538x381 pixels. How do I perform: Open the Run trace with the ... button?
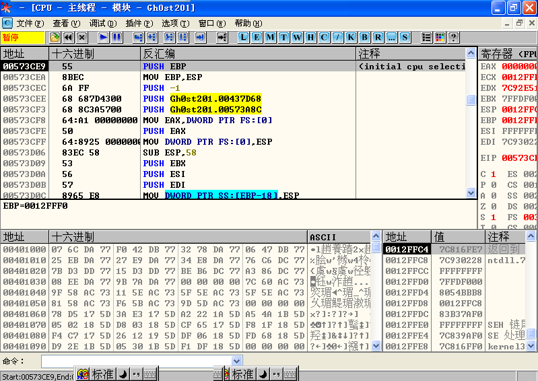pyautogui.click(x=391, y=38)
